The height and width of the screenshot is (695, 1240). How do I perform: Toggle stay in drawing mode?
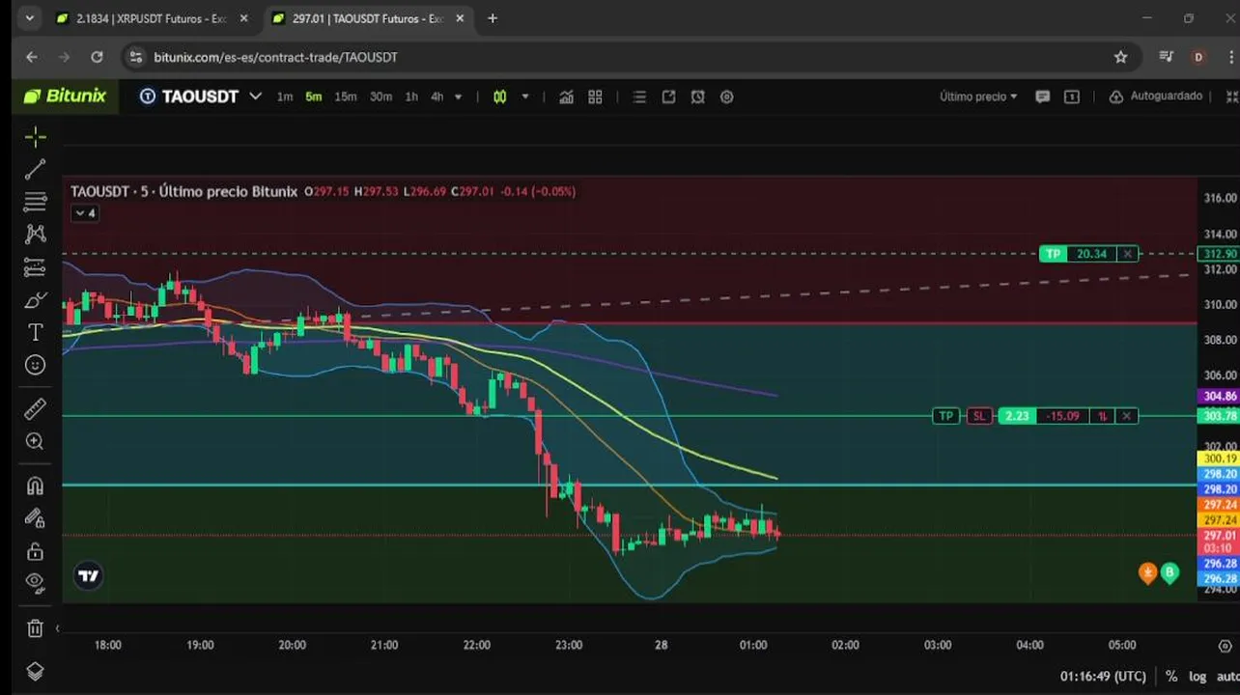(35, 518)
